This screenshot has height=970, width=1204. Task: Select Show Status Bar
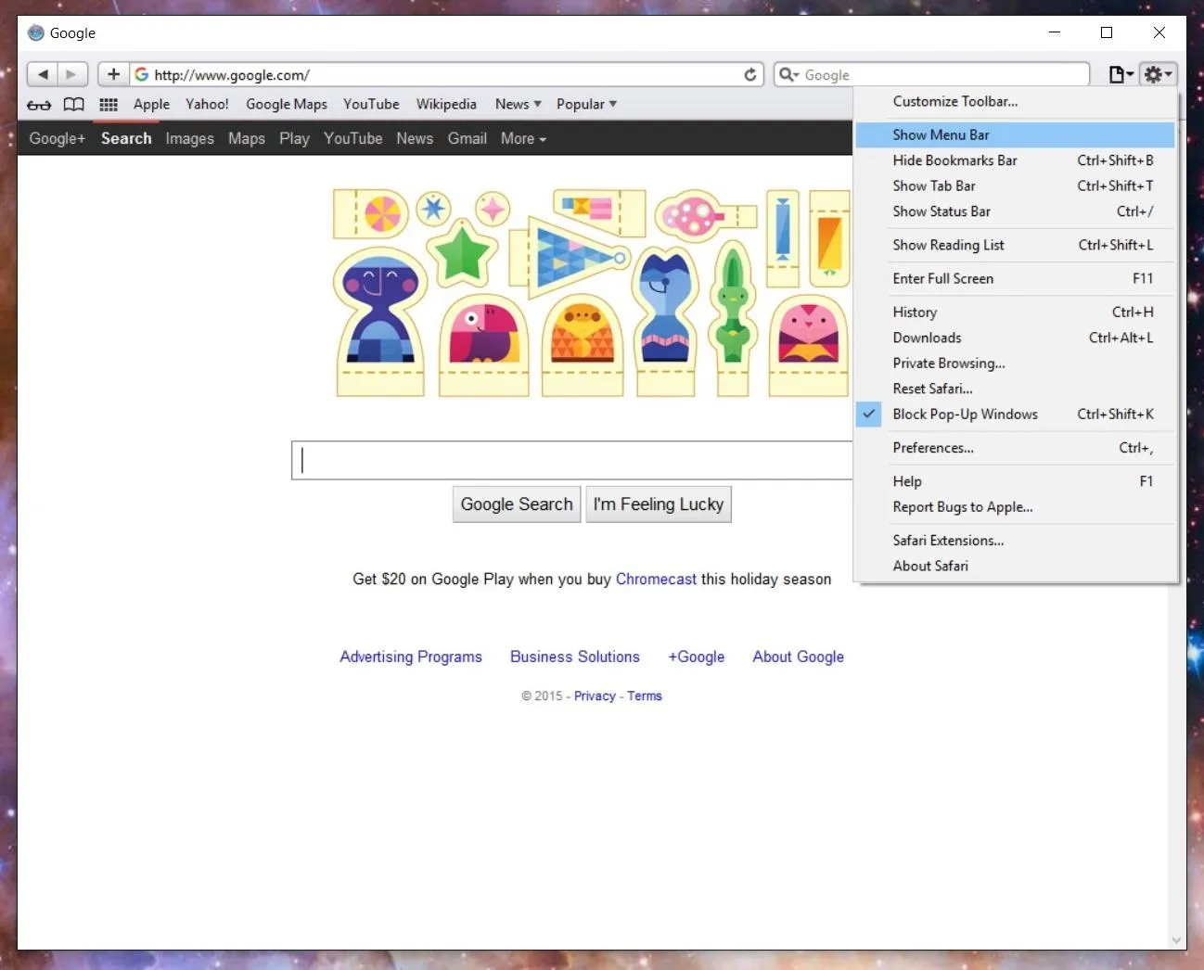(x=1016, y=211)
